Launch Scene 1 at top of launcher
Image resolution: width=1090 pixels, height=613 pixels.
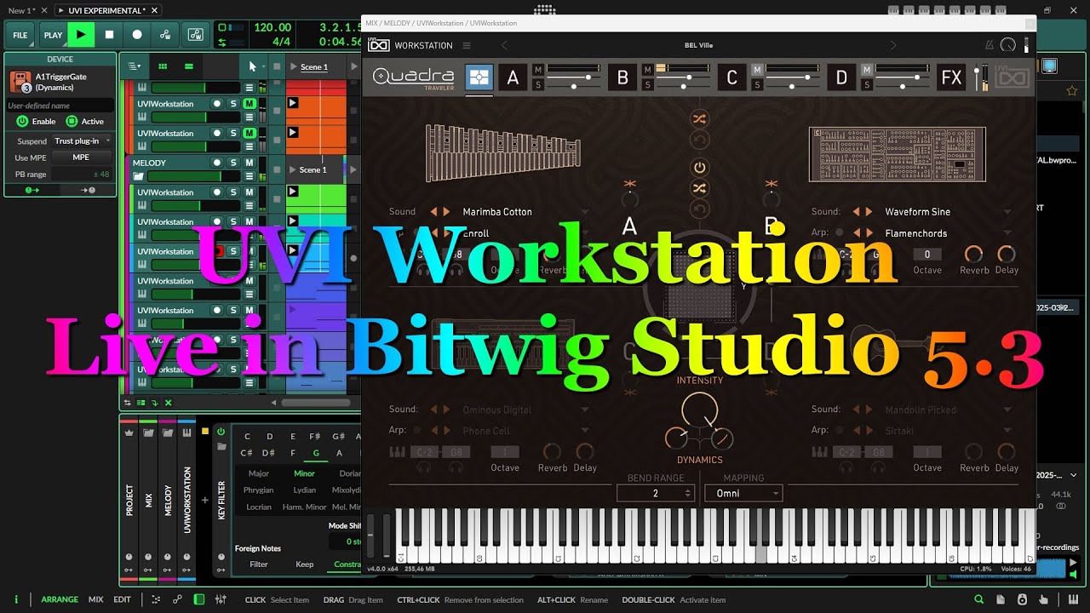(x=295, y=66)
